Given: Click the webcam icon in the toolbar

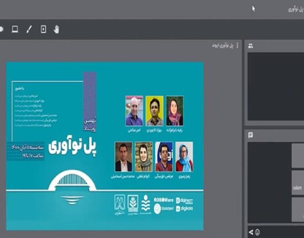Looking at the screenshot, I should 2,29.
